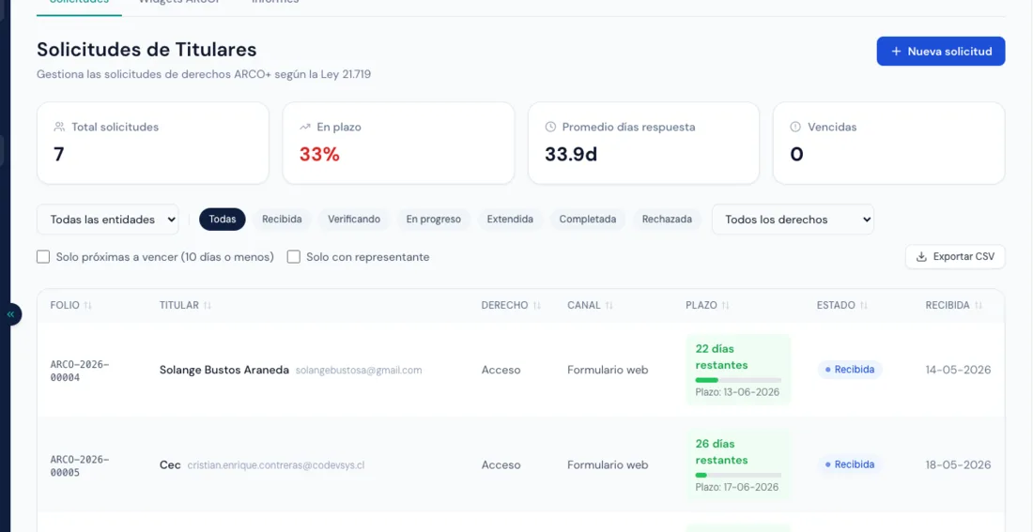Sort by RECIBIDA column arrows

pos(979,306)
